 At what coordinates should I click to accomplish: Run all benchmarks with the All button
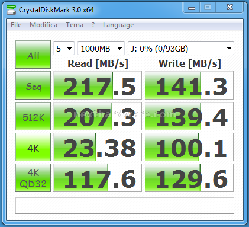[33, 55]
